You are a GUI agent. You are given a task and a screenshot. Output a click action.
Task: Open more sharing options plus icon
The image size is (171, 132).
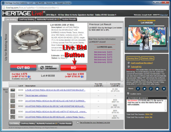point(164,89)
